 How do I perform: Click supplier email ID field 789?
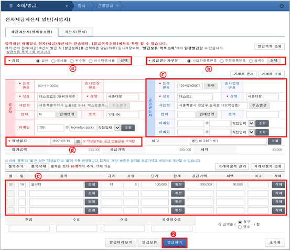pyautogui.click(x=51, y=128)
